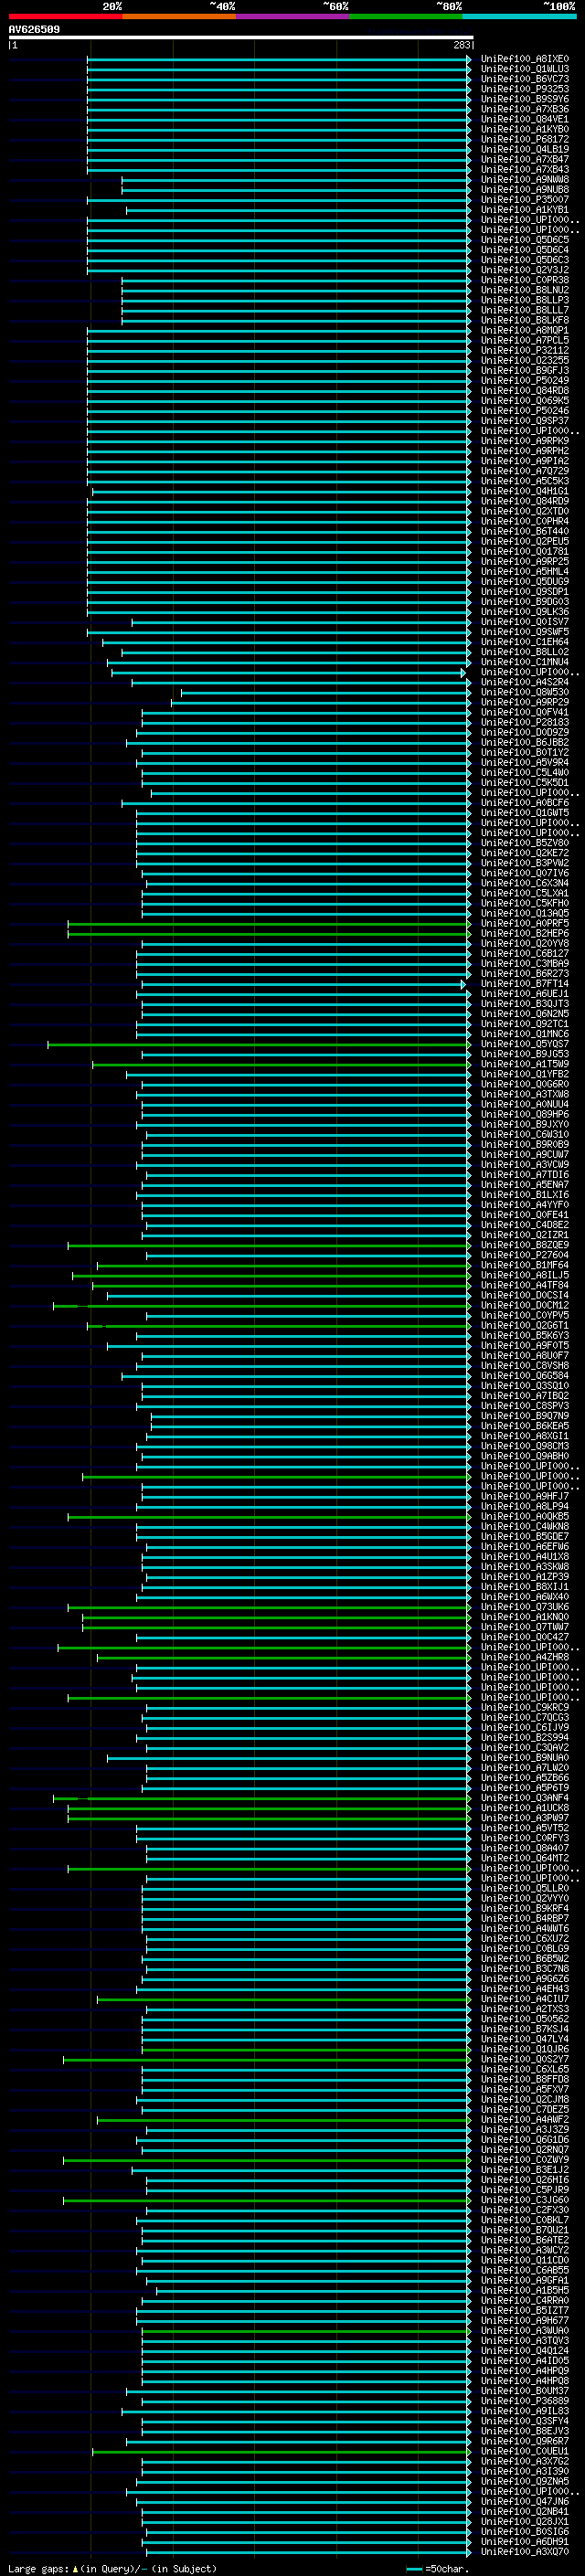This screenshot has height=2576, width=585.
Task: Select the UniRef100_B7FT14 label
Action: [525, 984]
